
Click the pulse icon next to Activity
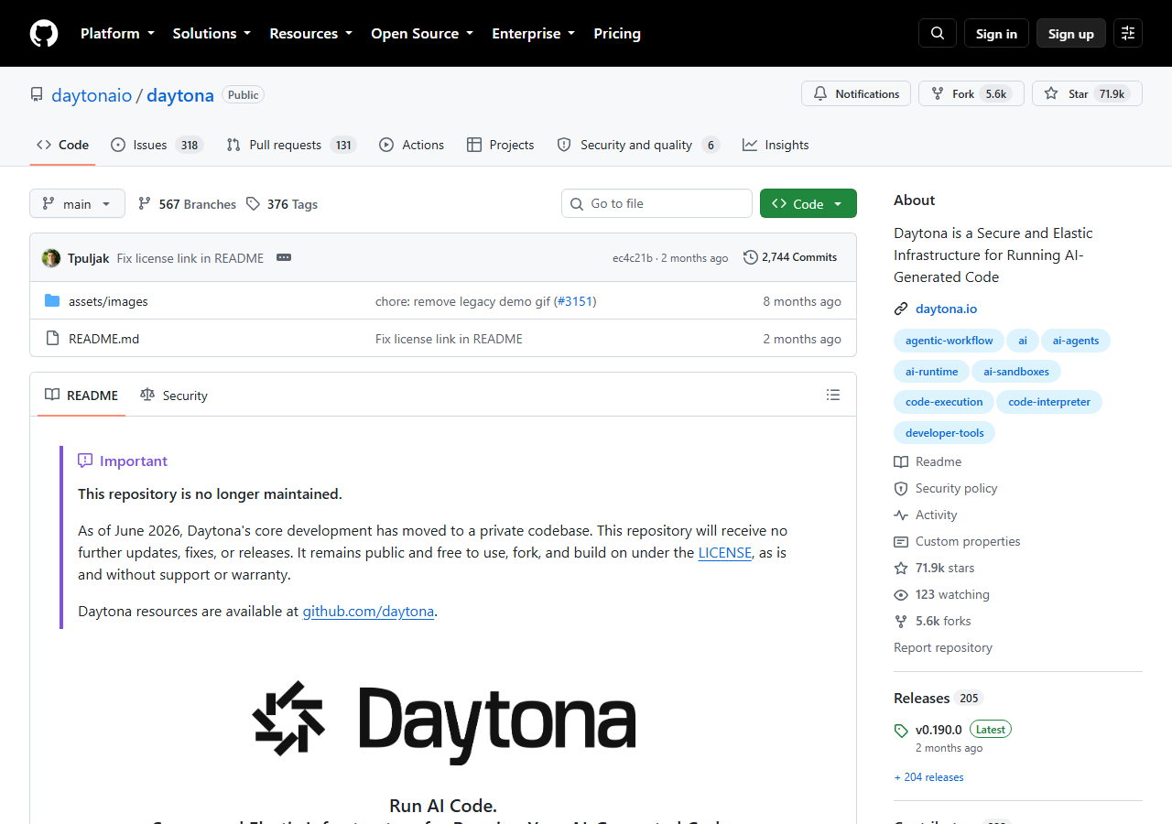pyautogui.click(x=901, y=515)
